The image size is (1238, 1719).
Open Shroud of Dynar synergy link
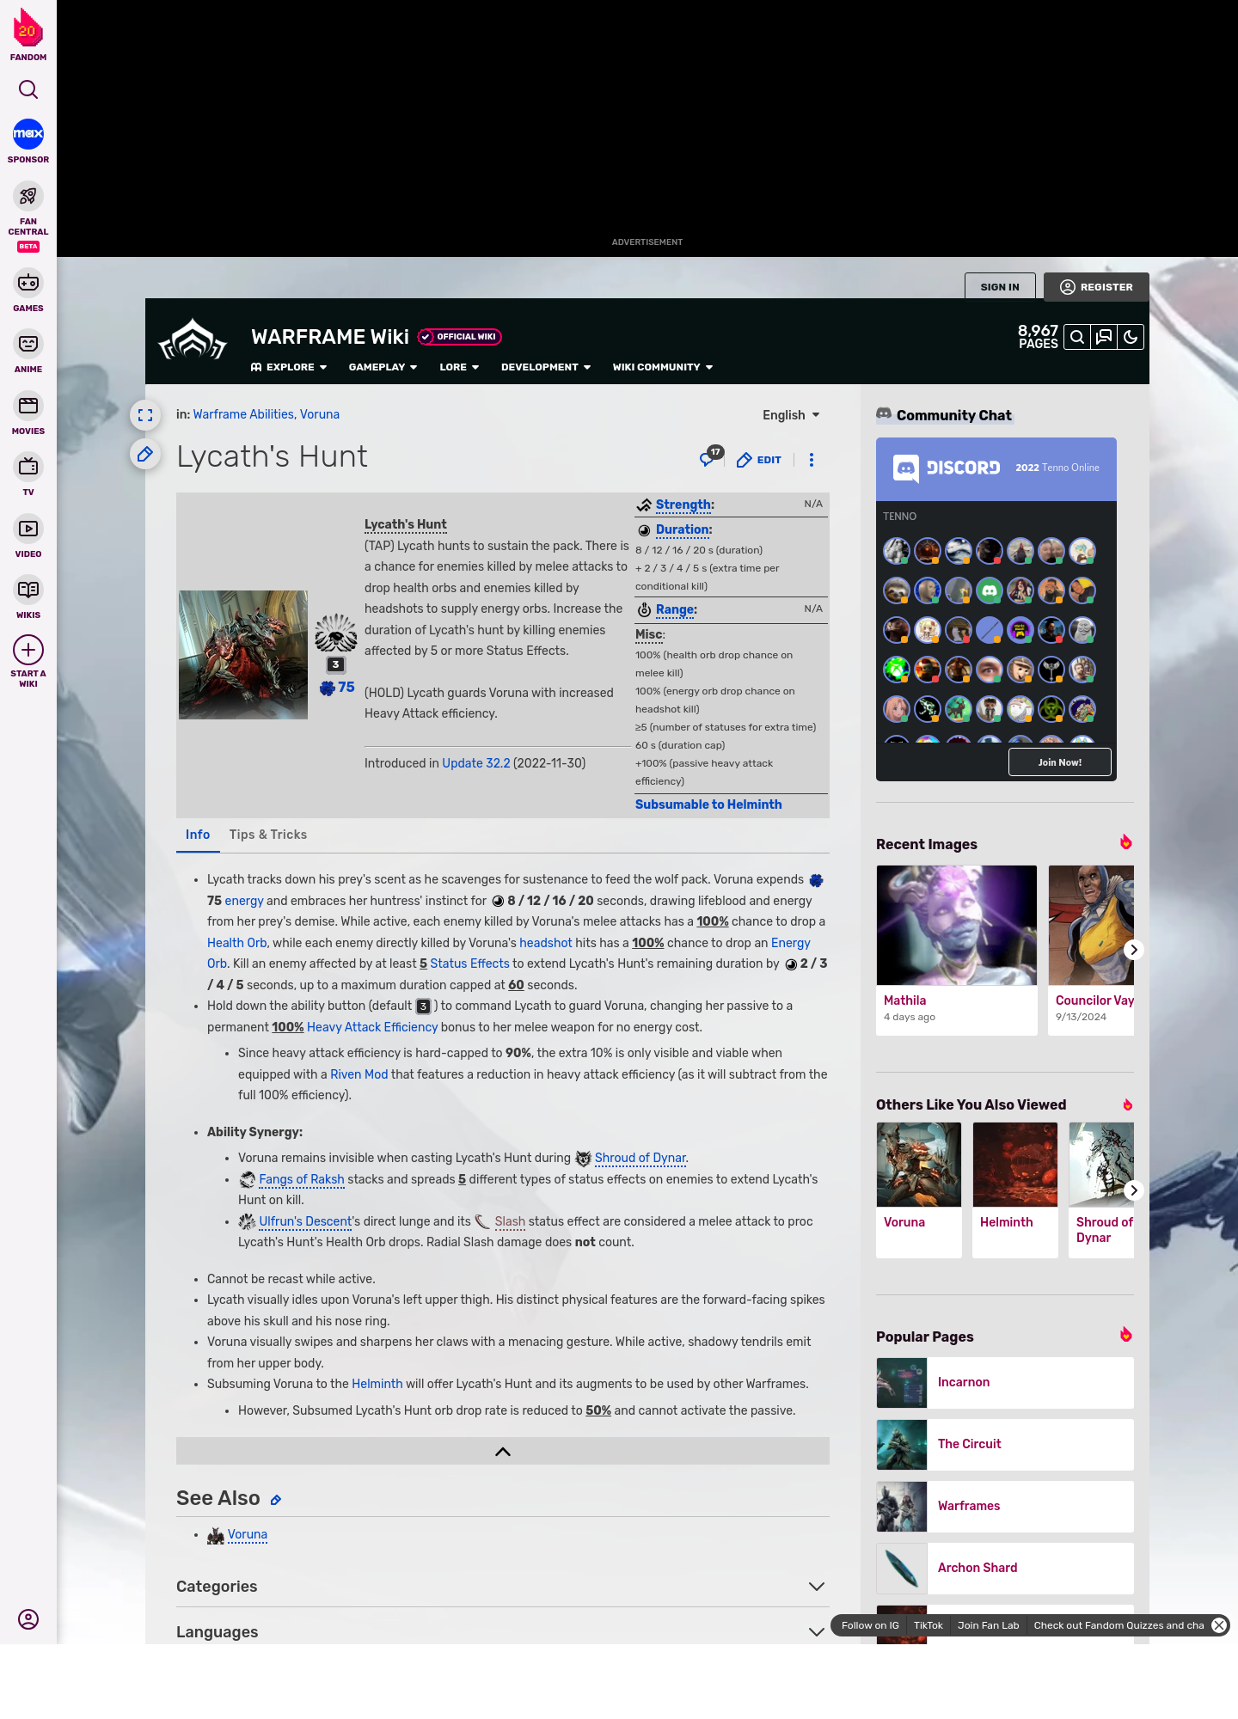pos(640,1158)
